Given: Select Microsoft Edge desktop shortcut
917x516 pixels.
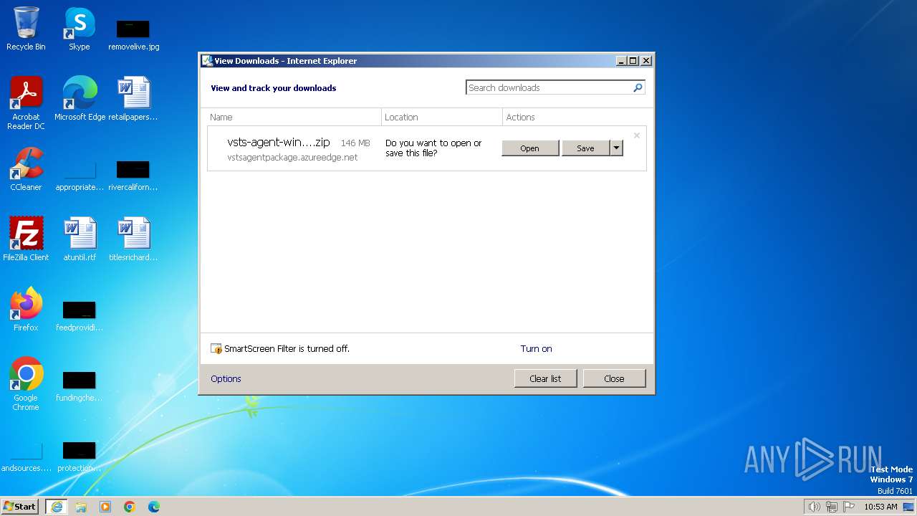Looking at the screenshot, I should point(80,99).
